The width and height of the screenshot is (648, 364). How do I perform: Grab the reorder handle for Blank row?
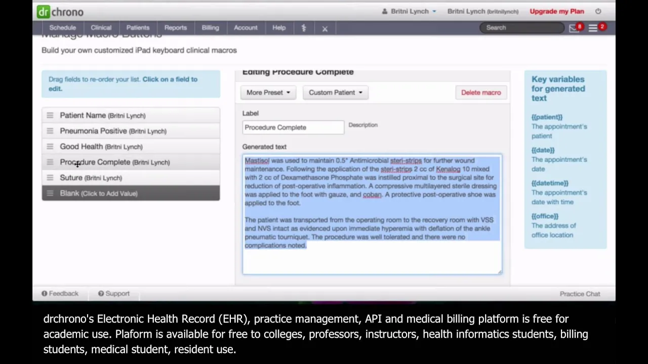(x=50, y=193)
